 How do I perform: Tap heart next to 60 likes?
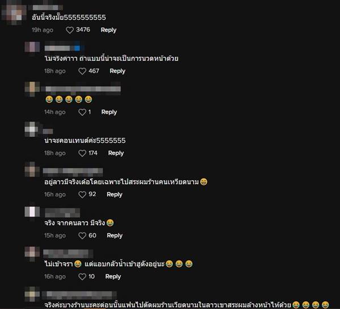[82, 235]
